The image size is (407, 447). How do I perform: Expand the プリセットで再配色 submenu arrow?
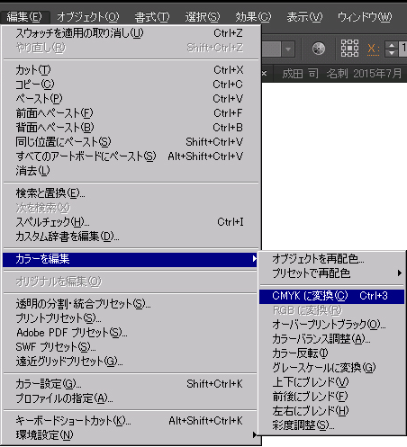[x=399, y=273]
